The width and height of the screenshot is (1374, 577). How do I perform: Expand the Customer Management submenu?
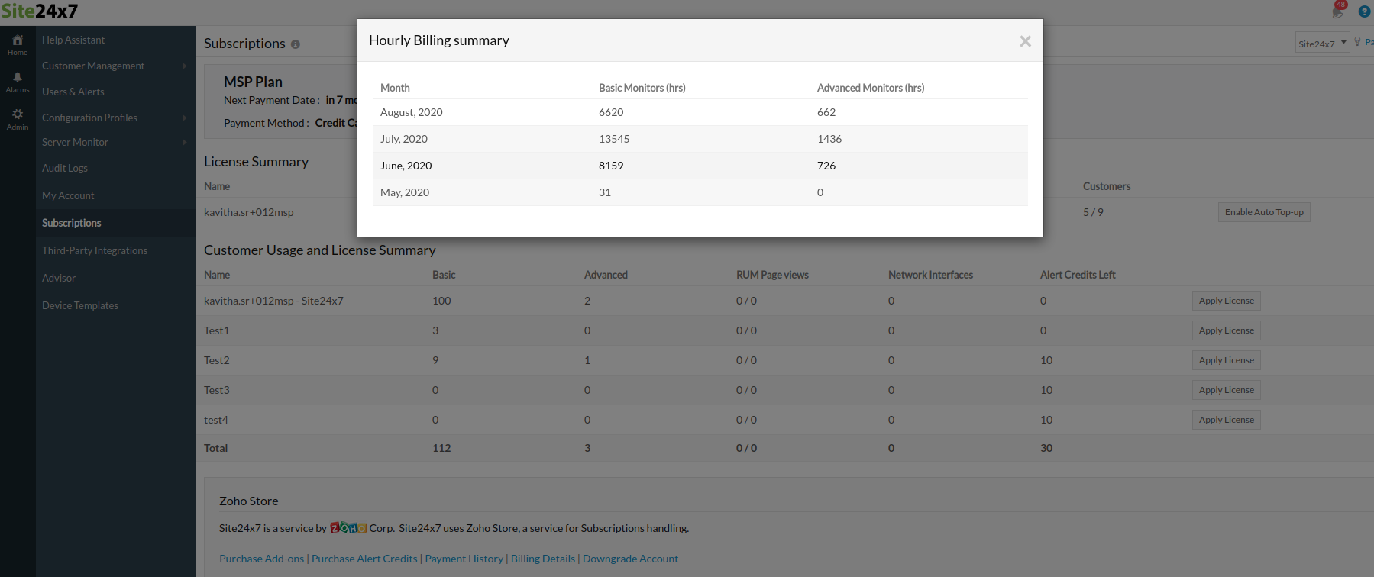point(115,66)
